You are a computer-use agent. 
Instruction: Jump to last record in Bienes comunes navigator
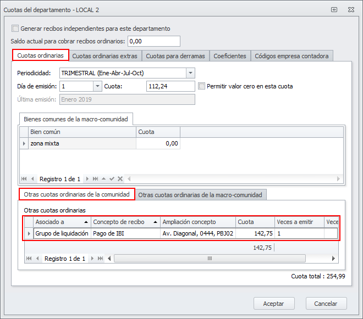tap(96, 179)
